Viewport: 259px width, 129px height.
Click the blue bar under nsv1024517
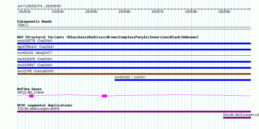(134, 68)
